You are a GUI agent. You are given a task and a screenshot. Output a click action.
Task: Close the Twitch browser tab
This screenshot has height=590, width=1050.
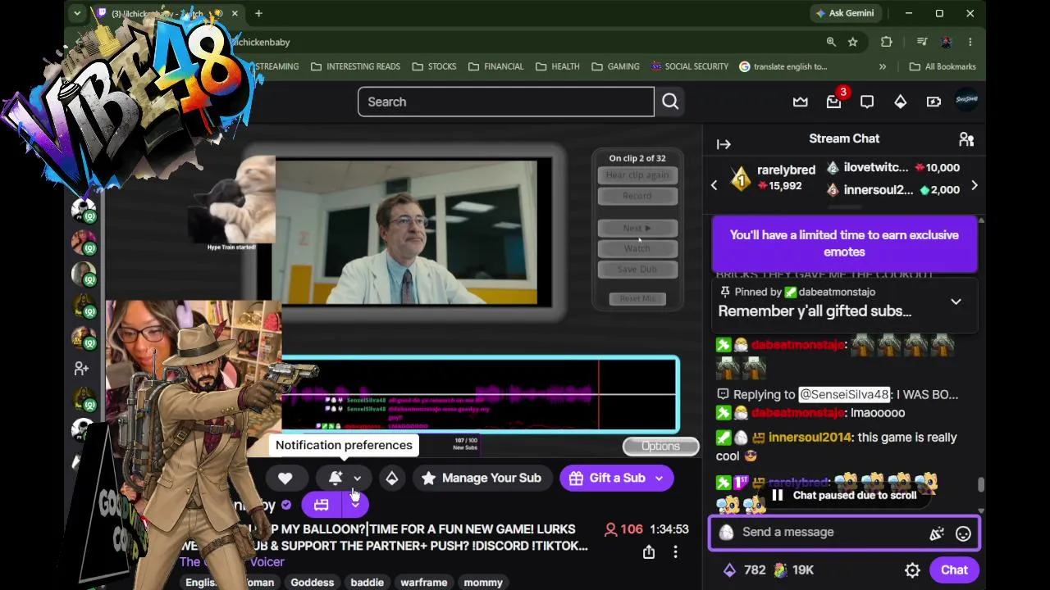pos(235,13)
